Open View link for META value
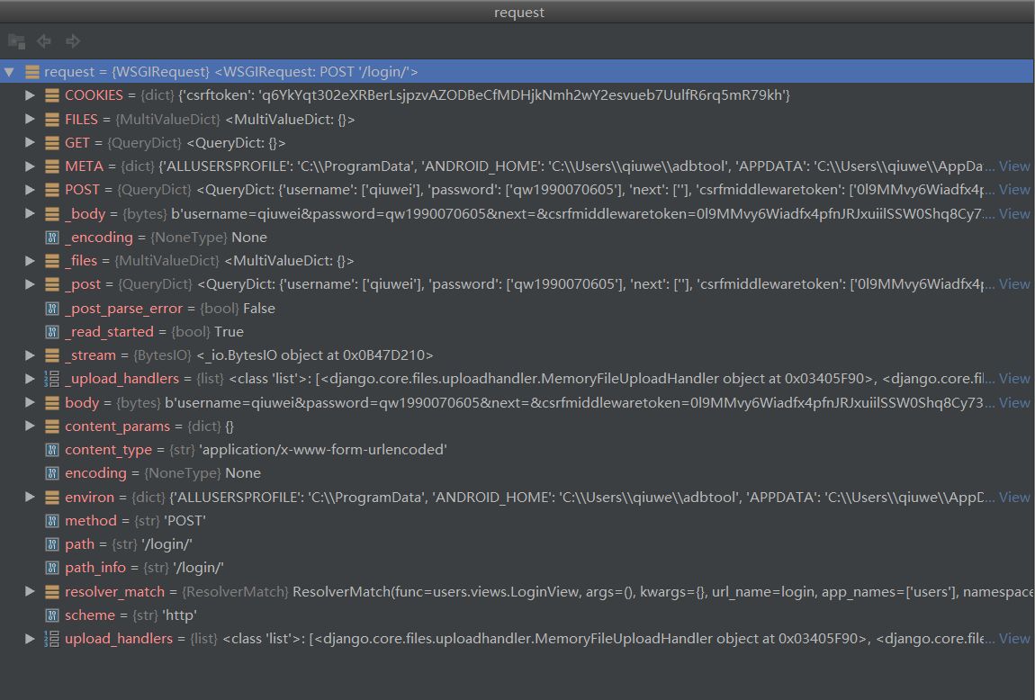The image size is (1035, 700). click(x=1014, y=166)
